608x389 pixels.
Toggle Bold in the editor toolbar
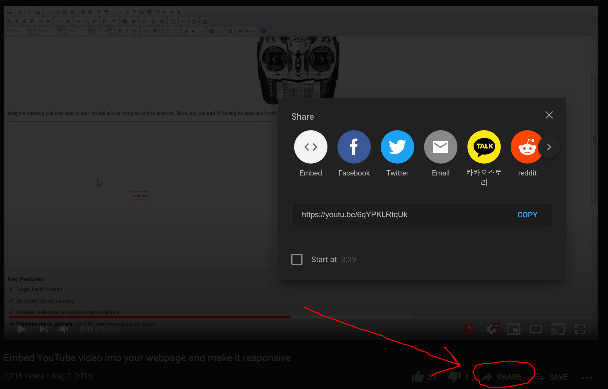pyautogui.click(x=120, y=31)
